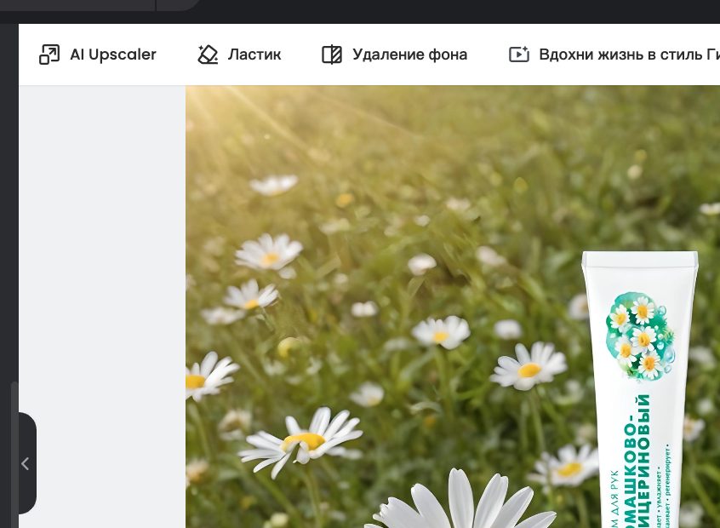Click the AI Upscaler icon
This screenshot has width=720, height=528.
pos(49,55)
